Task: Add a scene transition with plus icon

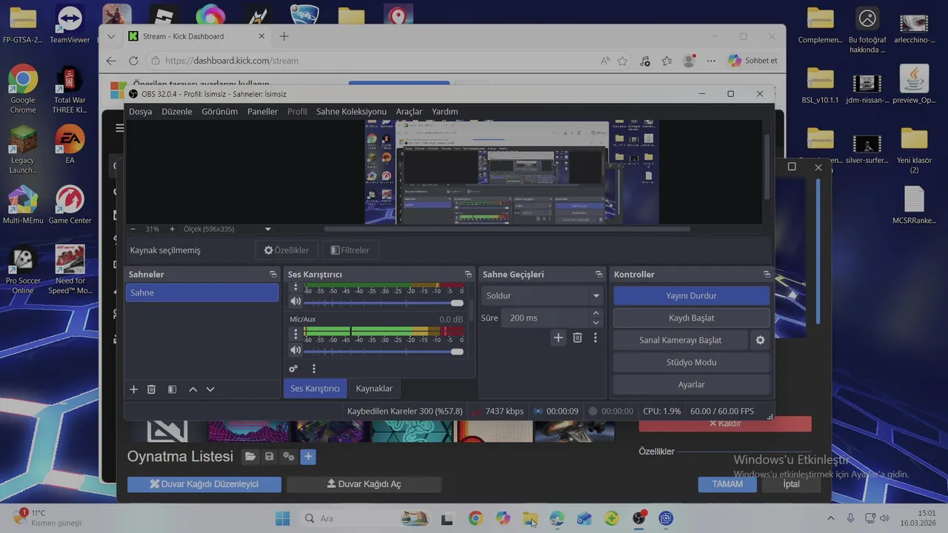Action: click(558, 338)
